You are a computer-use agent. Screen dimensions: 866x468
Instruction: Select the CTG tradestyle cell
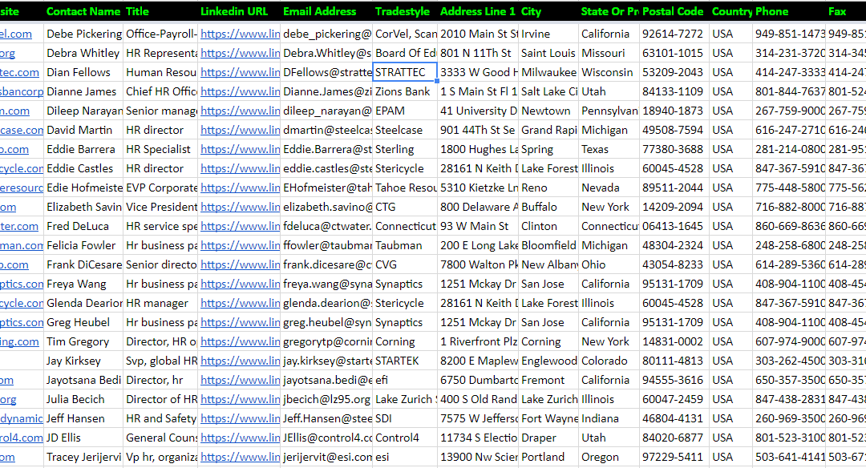[x=405, y=207]
